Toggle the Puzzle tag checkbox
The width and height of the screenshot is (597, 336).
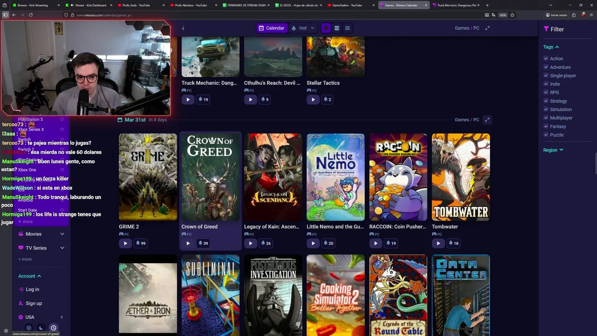coord(546,134)
